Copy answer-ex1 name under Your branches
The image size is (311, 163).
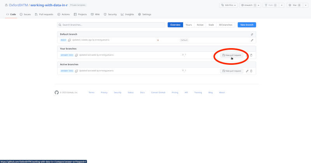pyautogui.click(x=77, y=55)
